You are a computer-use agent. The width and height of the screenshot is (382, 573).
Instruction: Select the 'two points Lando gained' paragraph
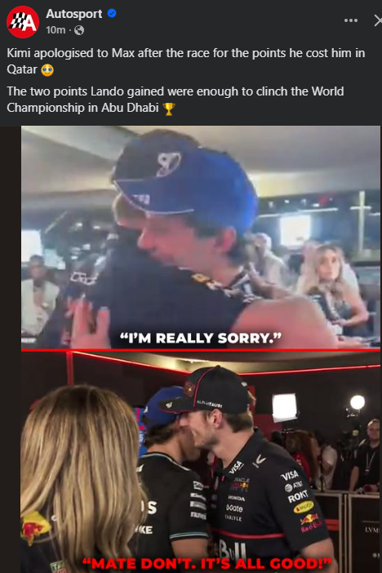pyautogui.click(x=175, y=100)
